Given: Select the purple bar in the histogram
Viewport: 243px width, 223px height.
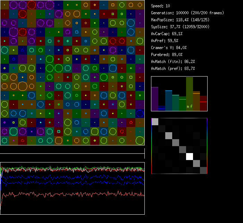Looking at the screenshot, I should click(x=155, y=99).
